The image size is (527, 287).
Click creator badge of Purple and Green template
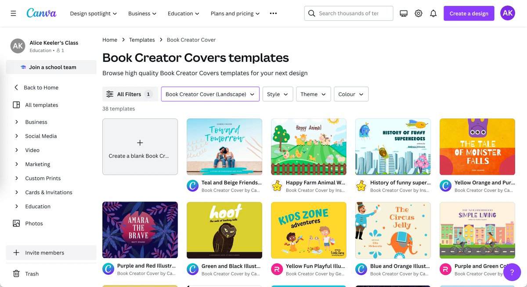click(x=446, y=269)
